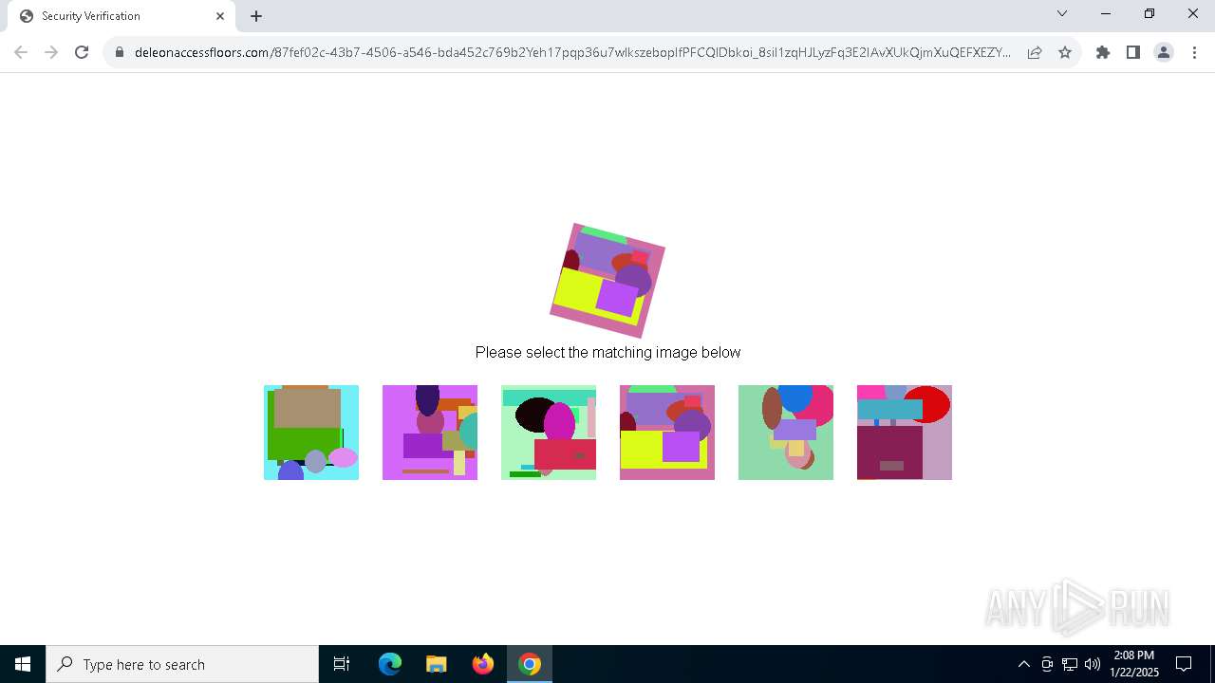1215x683 pixels.
Task: Open the Chrome side panel
Action: [x=1132, y=52]
